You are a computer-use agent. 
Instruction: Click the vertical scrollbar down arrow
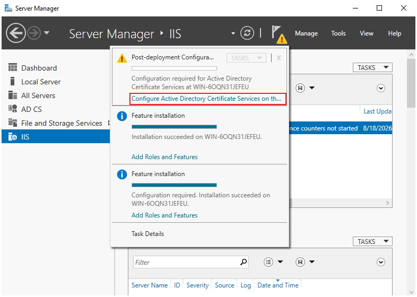pos(411,292)
